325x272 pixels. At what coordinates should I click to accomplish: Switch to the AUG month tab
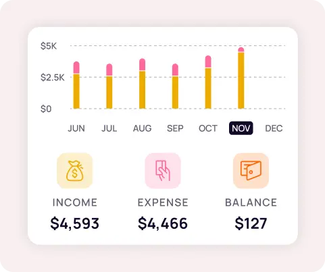pos(142,128)
